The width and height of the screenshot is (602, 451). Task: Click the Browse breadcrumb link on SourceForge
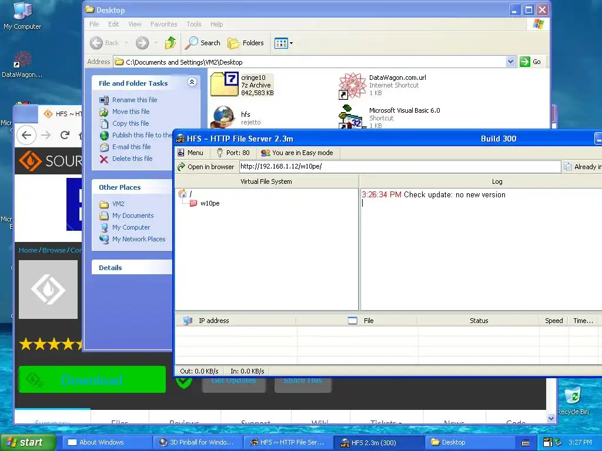[53, 250]
